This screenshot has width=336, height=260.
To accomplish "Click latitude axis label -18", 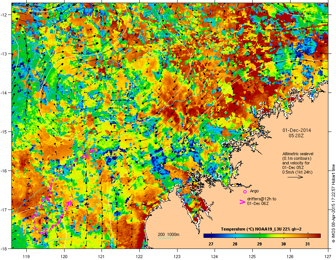I will point(4,249).
